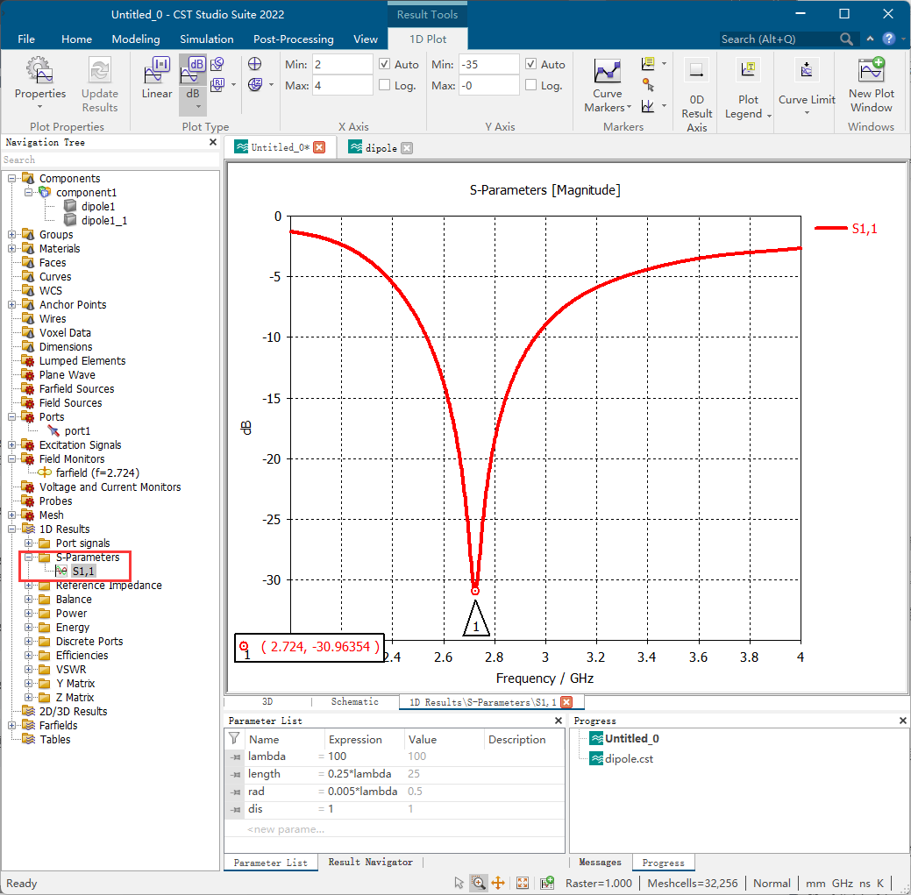Toggle X Axis Auto checkbox
Image resolution: width=911 pixels, height=895 pixels.
tap(384, 64)
